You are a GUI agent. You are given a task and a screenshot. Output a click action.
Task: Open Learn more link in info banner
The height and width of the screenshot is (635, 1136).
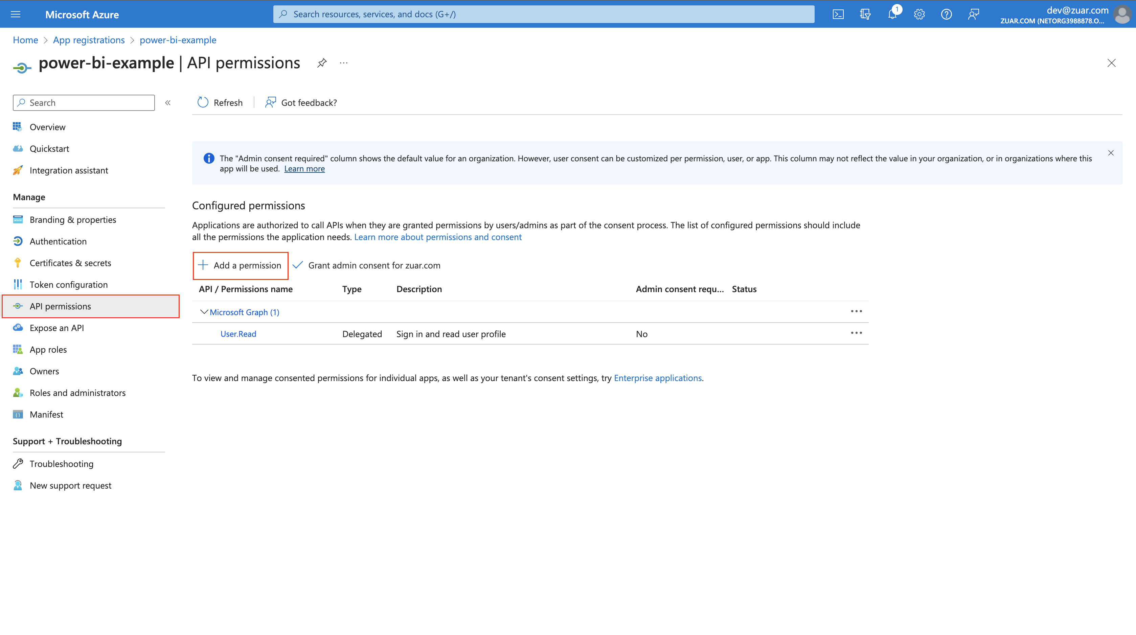pyautogui.click(x=304, y=168)
